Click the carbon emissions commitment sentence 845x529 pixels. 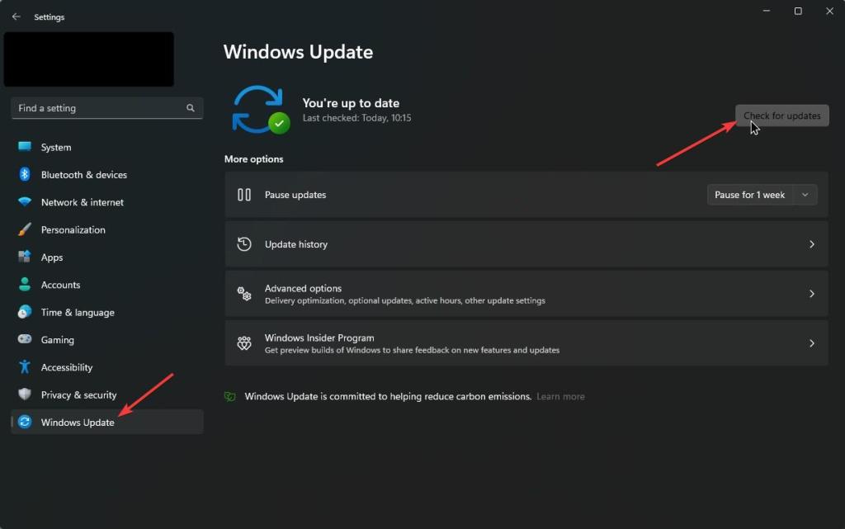pyautogui.click(x=388, y=396)
